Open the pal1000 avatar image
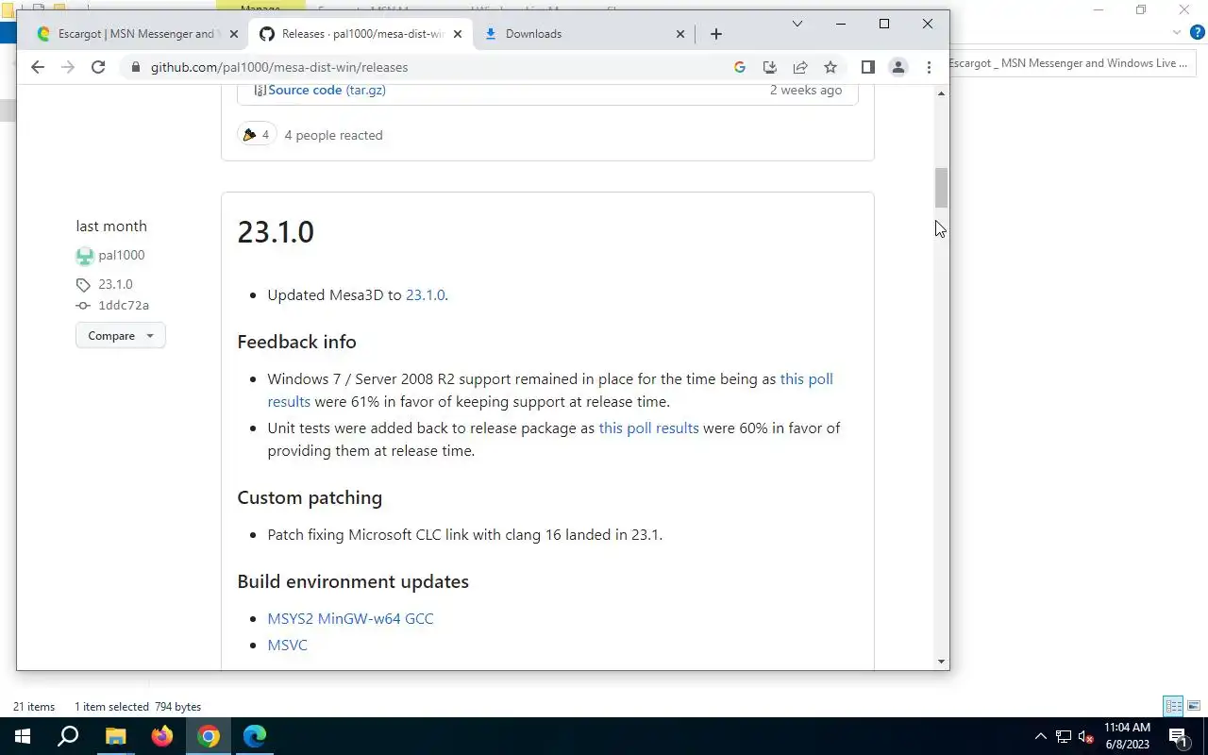The width and height of the screenshot is (1208, 755). point(85,256)
